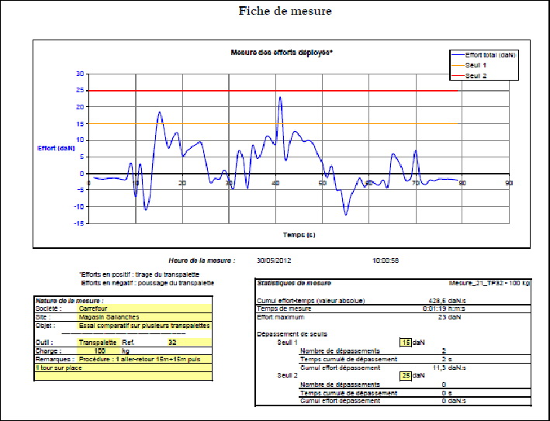Select the 'Seuil 1' legend entry
Viewport: 550px width, 421px height.
click(476, 66)
